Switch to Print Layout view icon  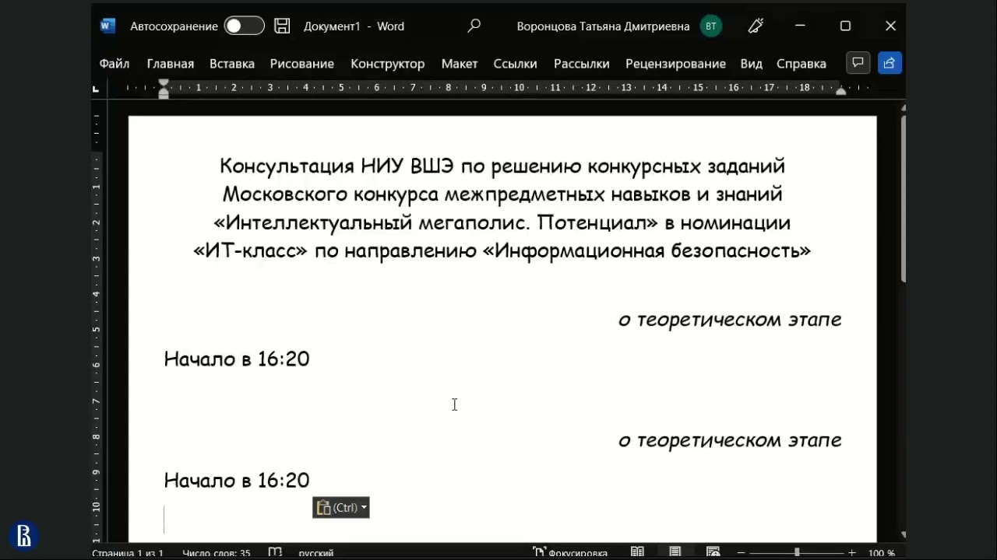(675, 553)
